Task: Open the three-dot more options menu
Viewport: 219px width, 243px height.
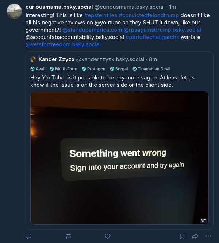Action: (x=208, y=236)
